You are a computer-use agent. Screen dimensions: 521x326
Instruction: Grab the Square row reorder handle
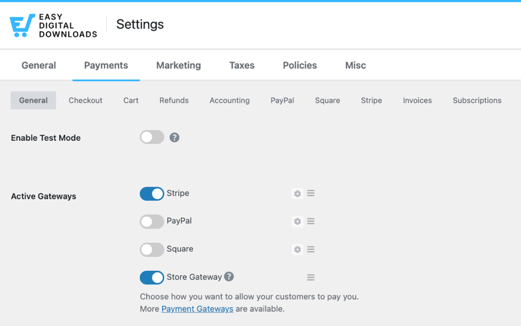click(311, 249)
